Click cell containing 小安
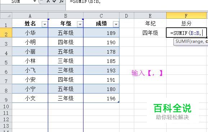The width and height of the screenshot is (208, 132). 30,79
